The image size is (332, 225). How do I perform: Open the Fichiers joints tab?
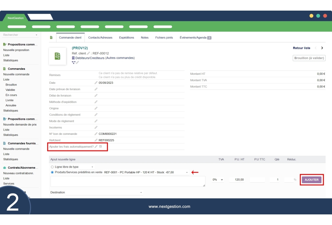tap(164, 37)
